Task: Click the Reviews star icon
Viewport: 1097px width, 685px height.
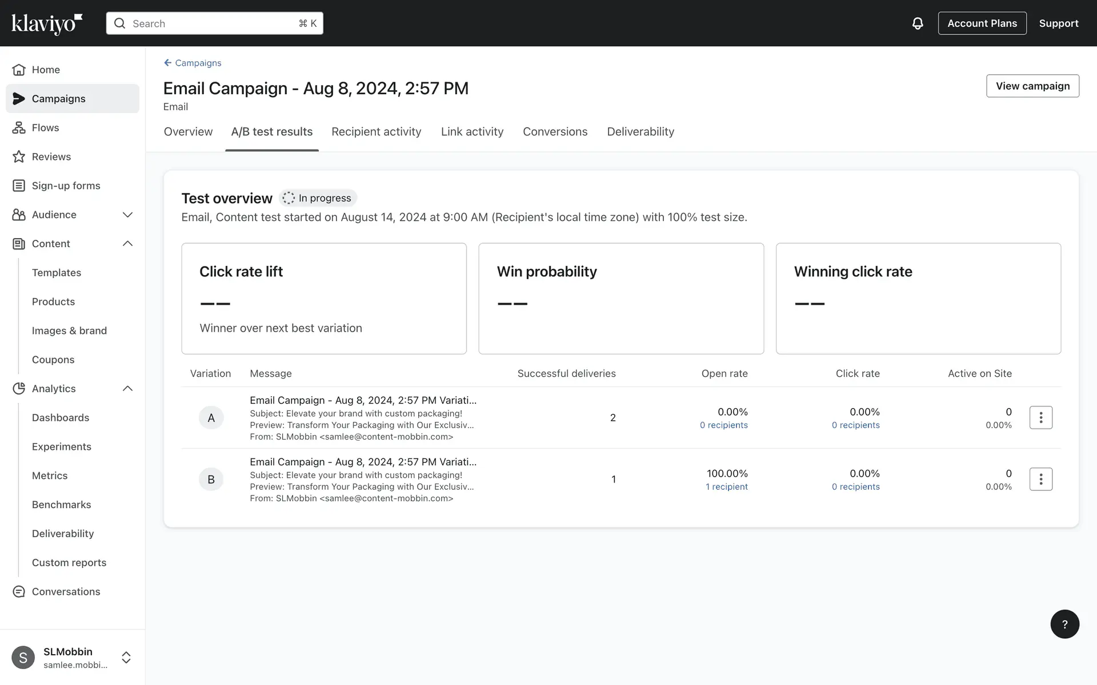Action: [x=19, y=157]
